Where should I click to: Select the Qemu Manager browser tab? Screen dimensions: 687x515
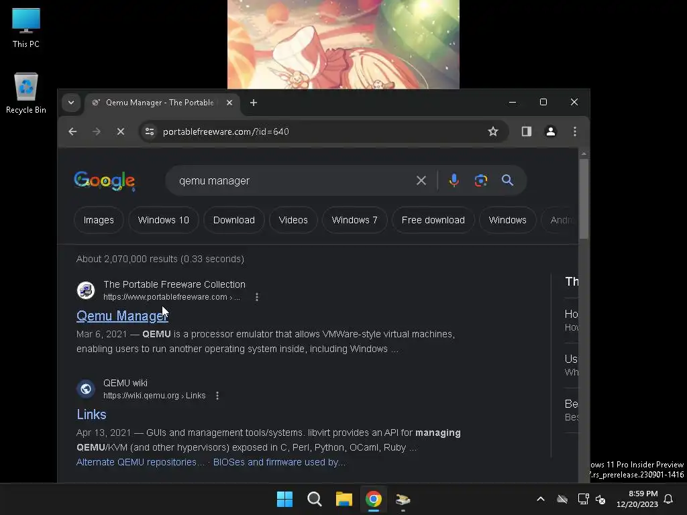[162, 103]
